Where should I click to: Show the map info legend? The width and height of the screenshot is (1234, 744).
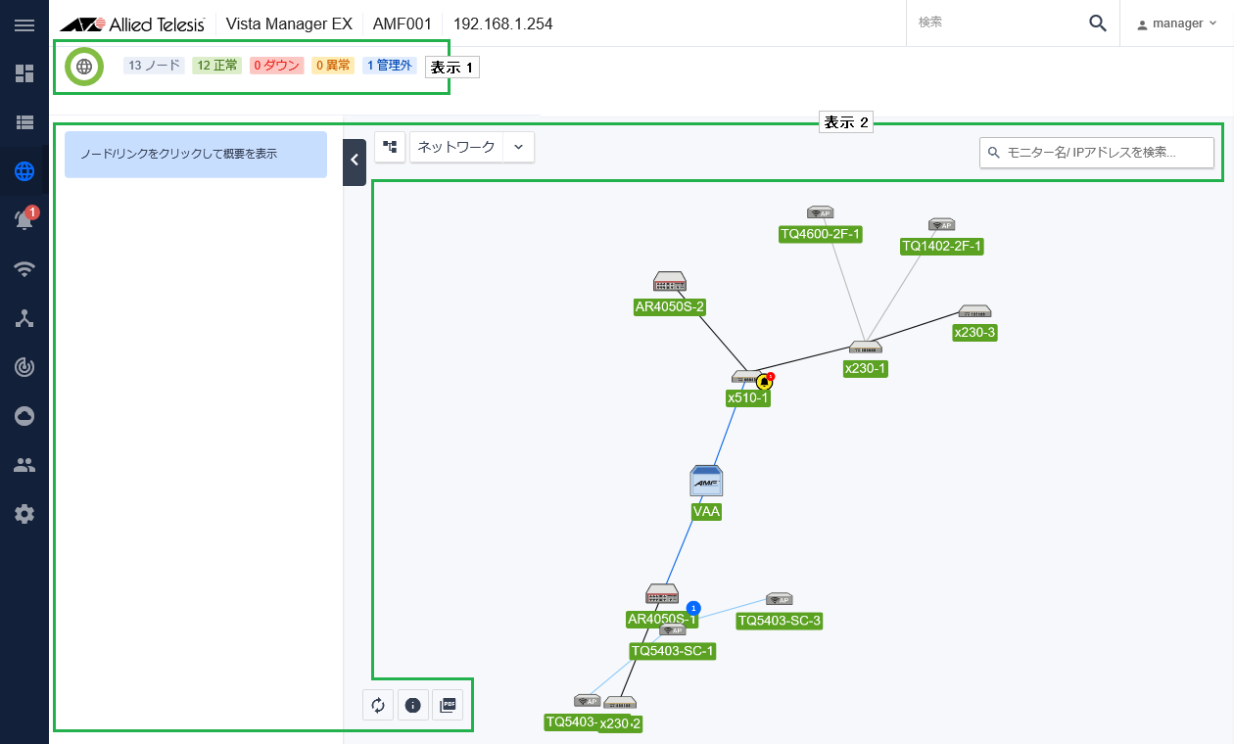[x=413, y=705]
